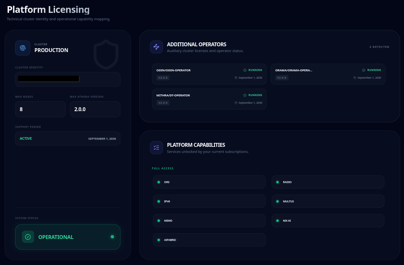Select the MX-AI capability row
This screenshot has width=404, height=265.
pyautogui.click(x=328, y=220)
